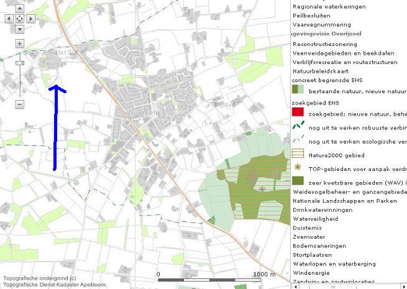The image size is (407, 289).
Task: Click the red zoekgebied legend swatch
Action: pos(298,112)
